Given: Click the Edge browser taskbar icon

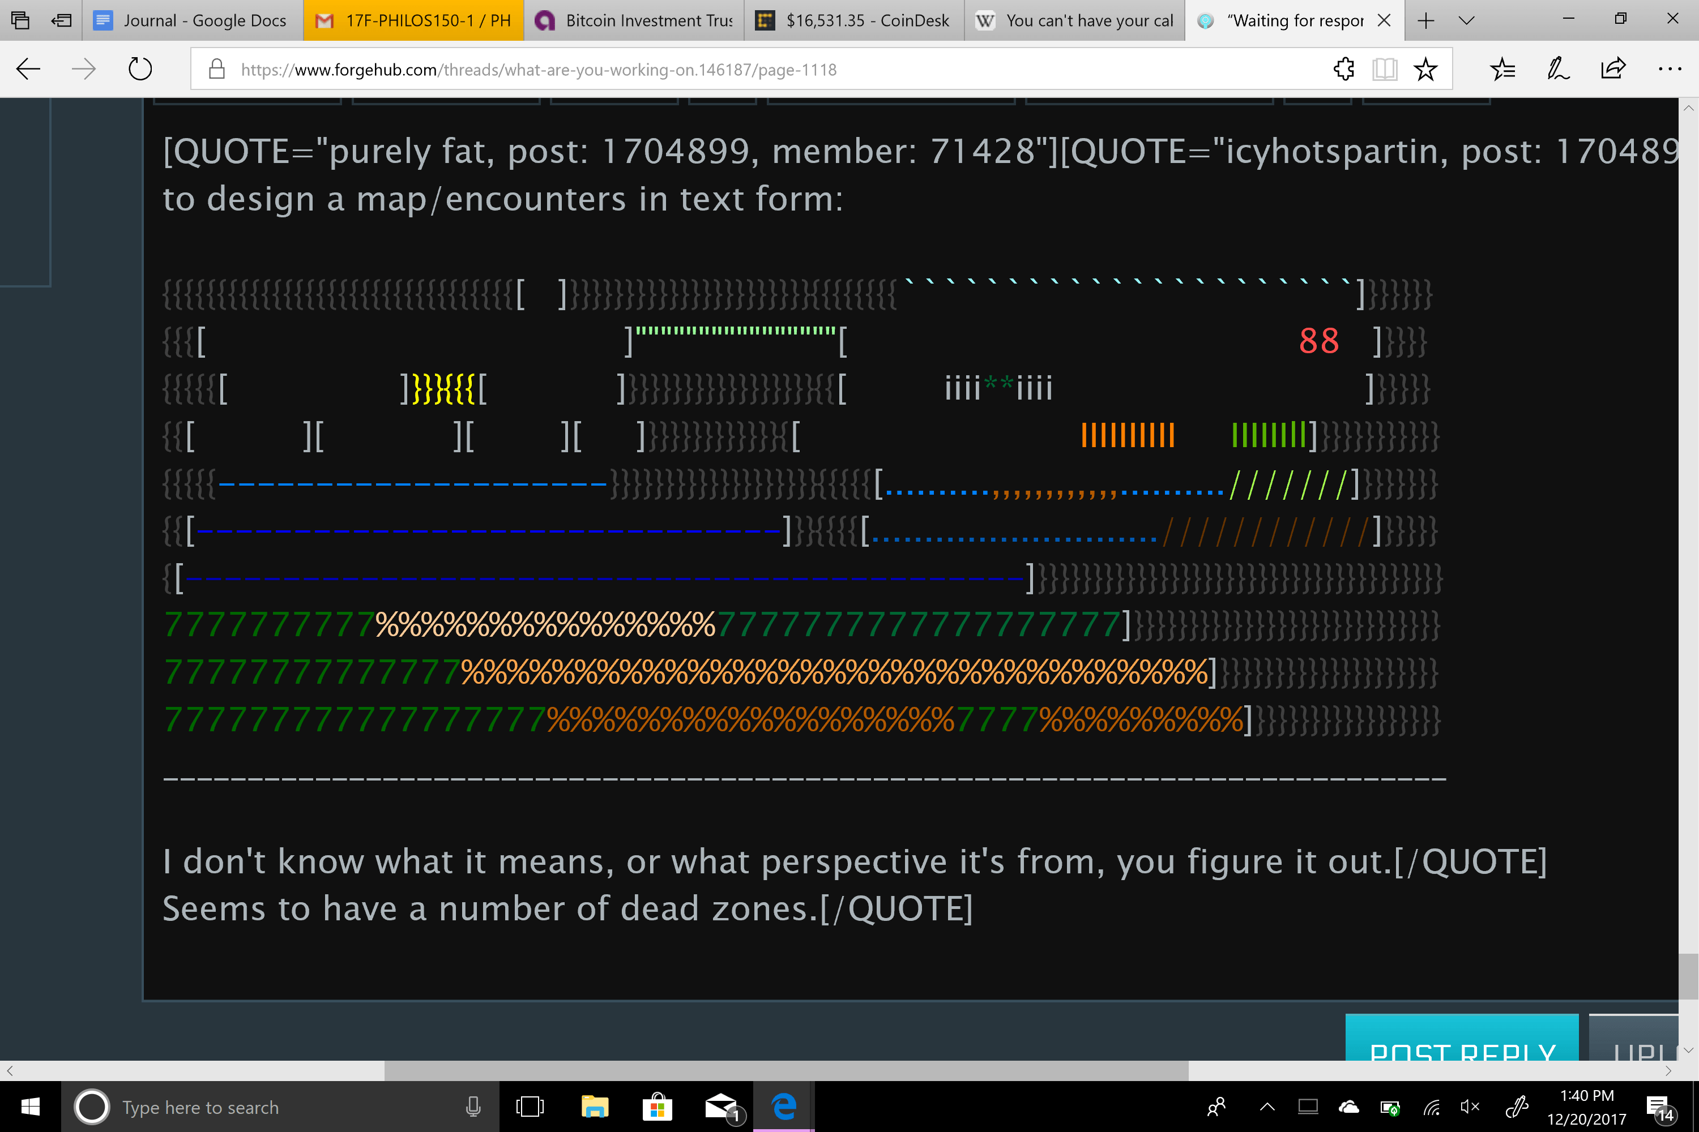Looking at the screenshot, I should tap(784, 1106).
